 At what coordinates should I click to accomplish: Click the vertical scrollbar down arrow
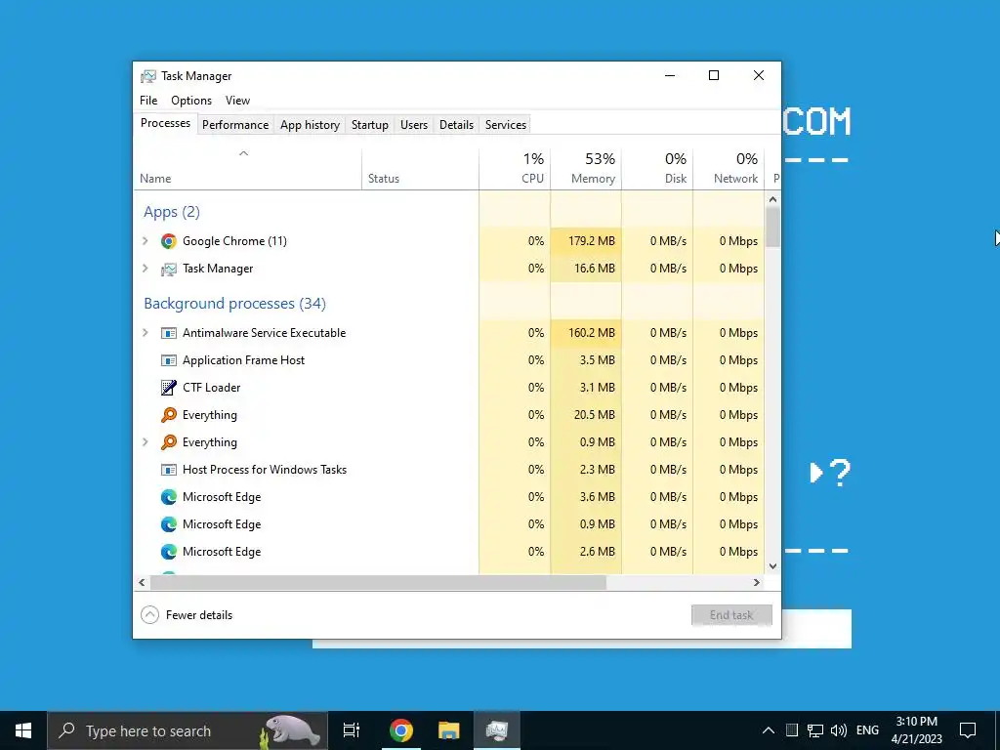click(773, 566)
